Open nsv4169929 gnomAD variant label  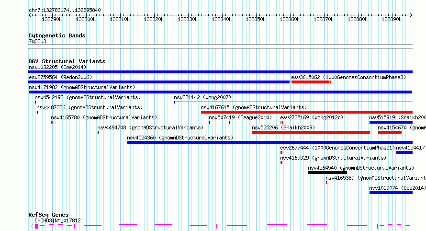click(333, 158)
